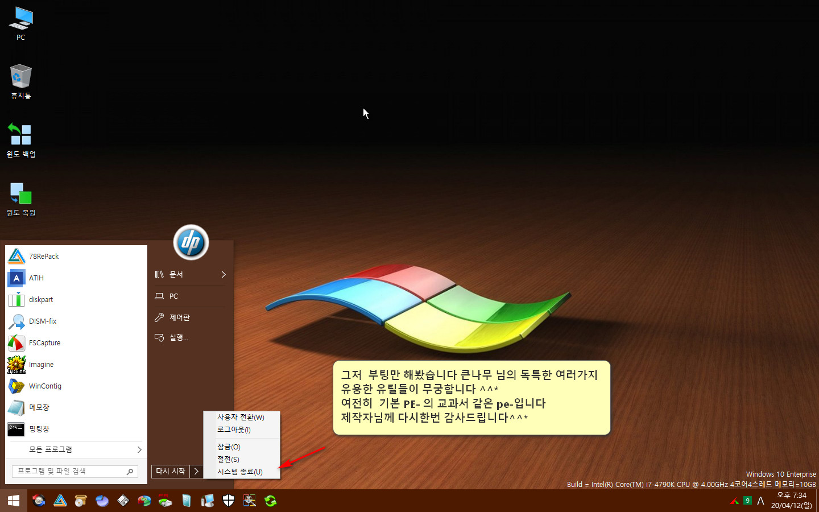Open 78RePack from the start menu

[76, 257]
